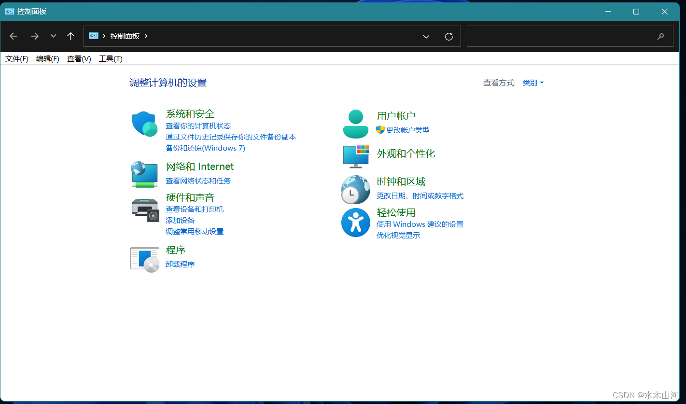Click the title bar Control Panel icon
Image resolution: width=686 pixels, height=404 pixels.
pos(10,11)
